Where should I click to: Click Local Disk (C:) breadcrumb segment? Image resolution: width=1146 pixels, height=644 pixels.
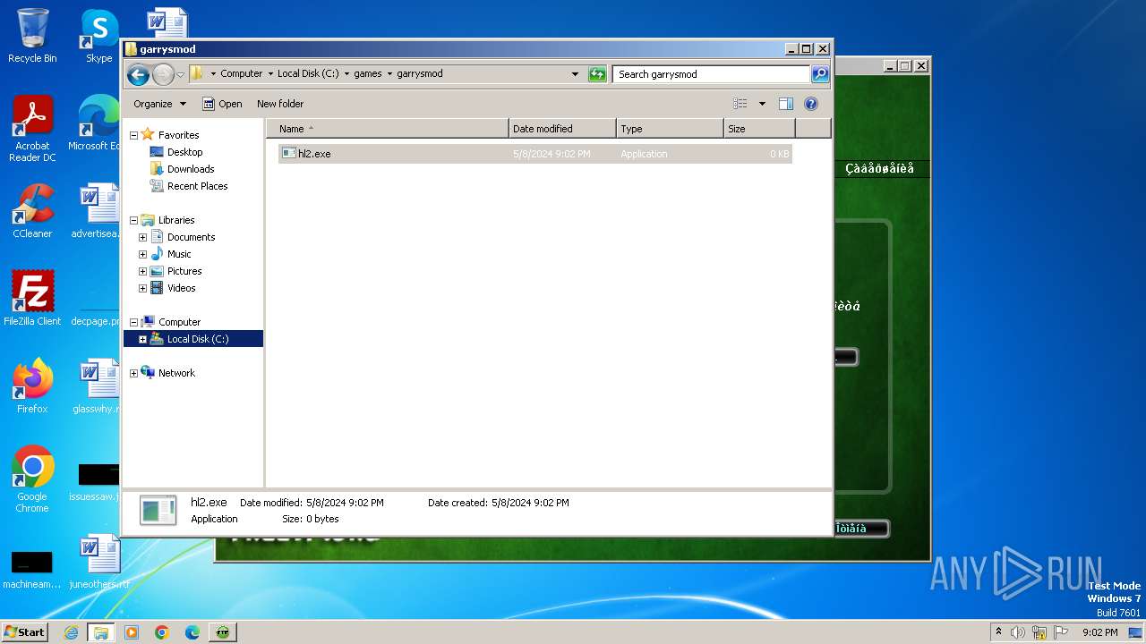[x=308, y=74]
